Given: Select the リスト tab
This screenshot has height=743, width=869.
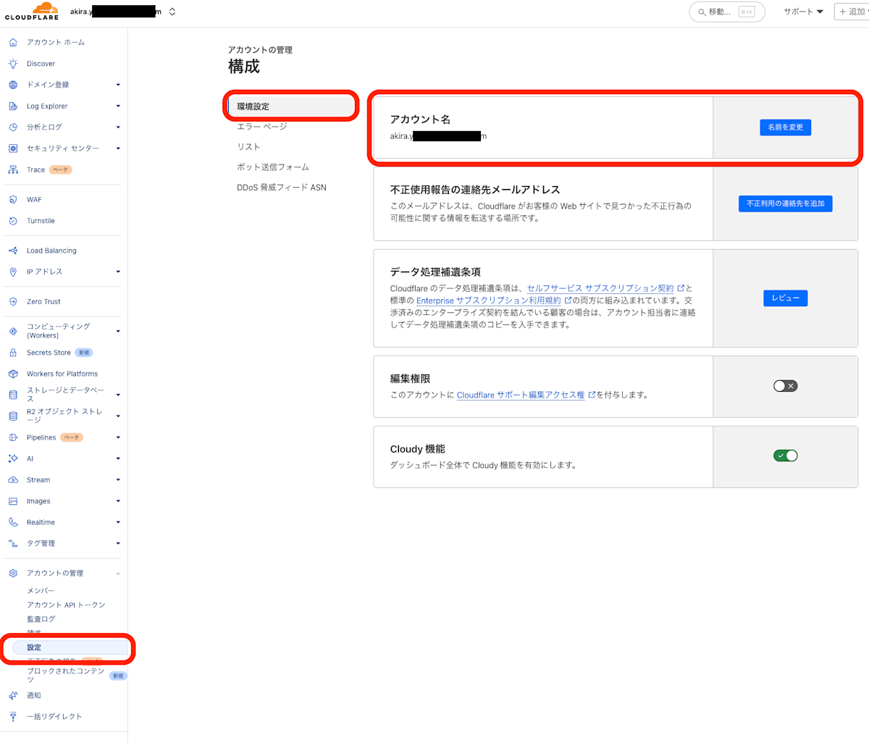Looking at the screenshot, I should [x=248, y=146].
